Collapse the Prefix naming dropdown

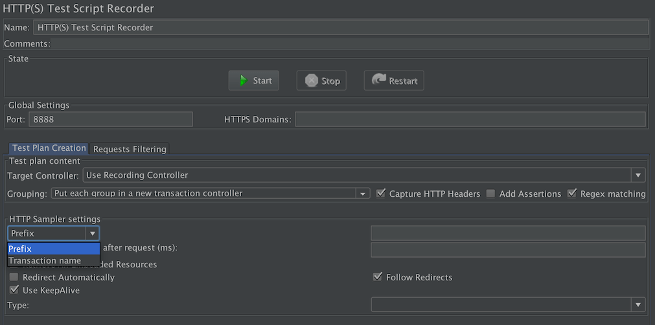(93, 234)
